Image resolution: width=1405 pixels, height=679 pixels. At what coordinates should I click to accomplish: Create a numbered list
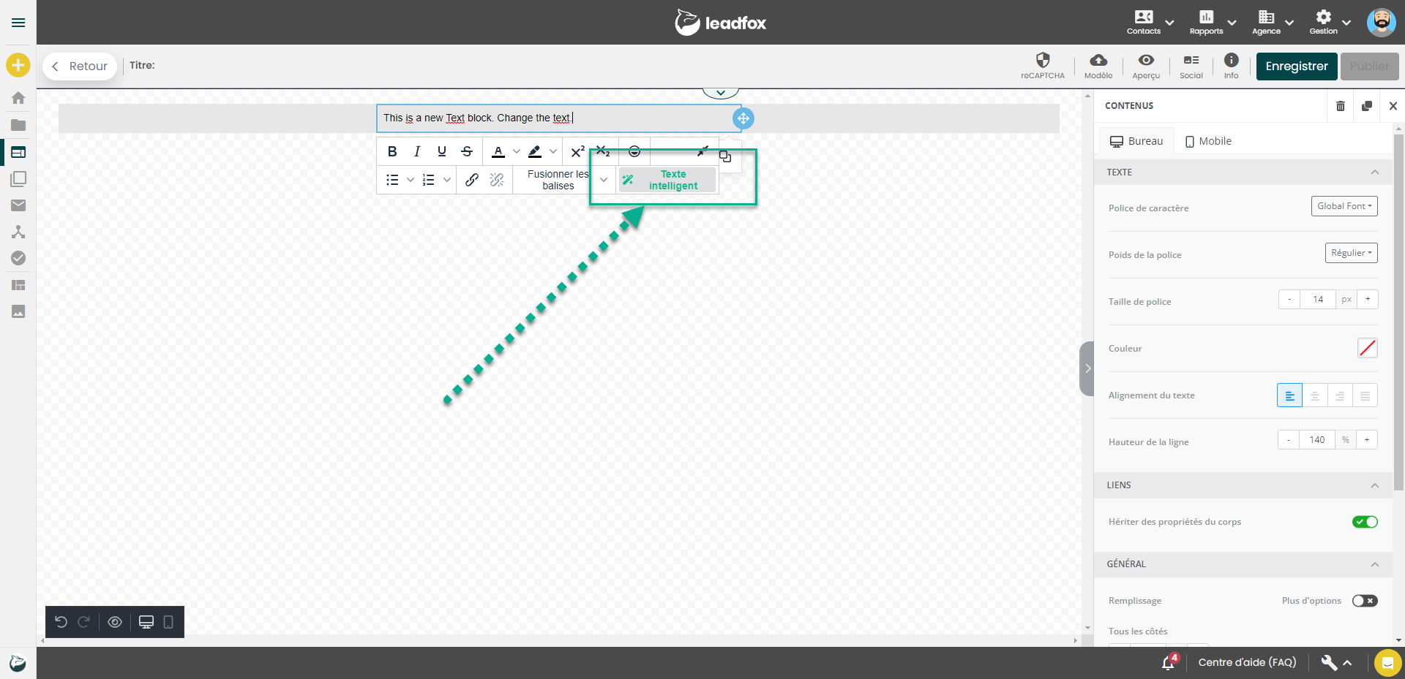pos(429,180)
